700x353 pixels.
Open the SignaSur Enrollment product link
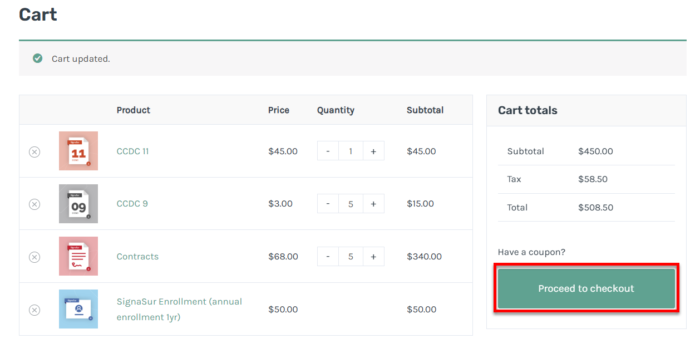179,309
